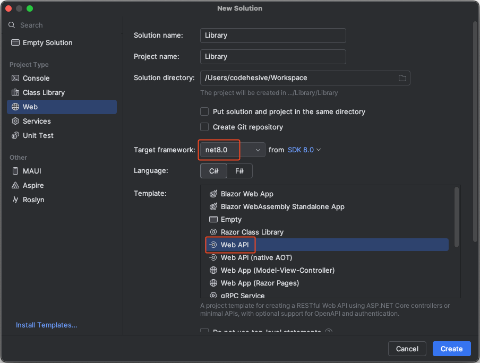Click the Razor Class Library icon
The image size is (480, 363).
coord(213,232)
